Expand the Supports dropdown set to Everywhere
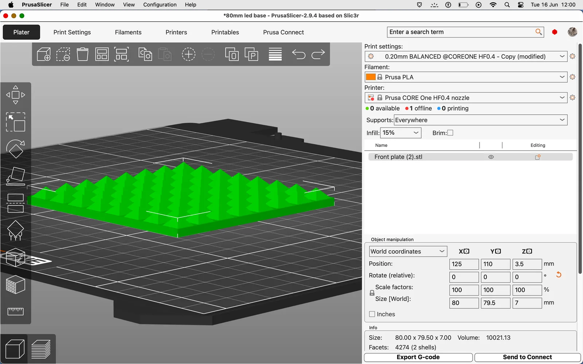 pos(481,120)
